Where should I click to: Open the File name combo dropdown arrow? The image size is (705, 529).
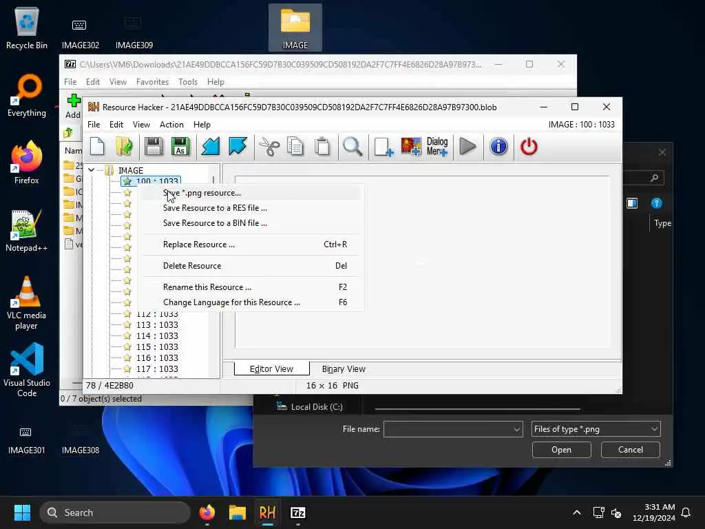click(516, 430)
